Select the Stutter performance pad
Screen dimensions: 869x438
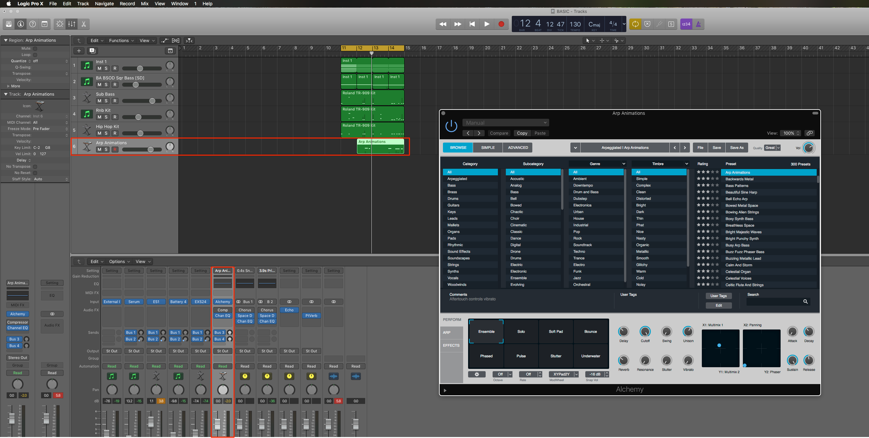click(556, 356)
